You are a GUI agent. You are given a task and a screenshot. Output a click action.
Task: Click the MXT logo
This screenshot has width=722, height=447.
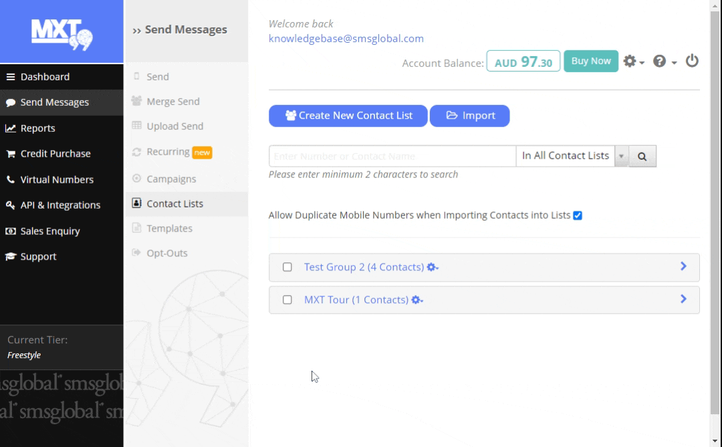62,32
